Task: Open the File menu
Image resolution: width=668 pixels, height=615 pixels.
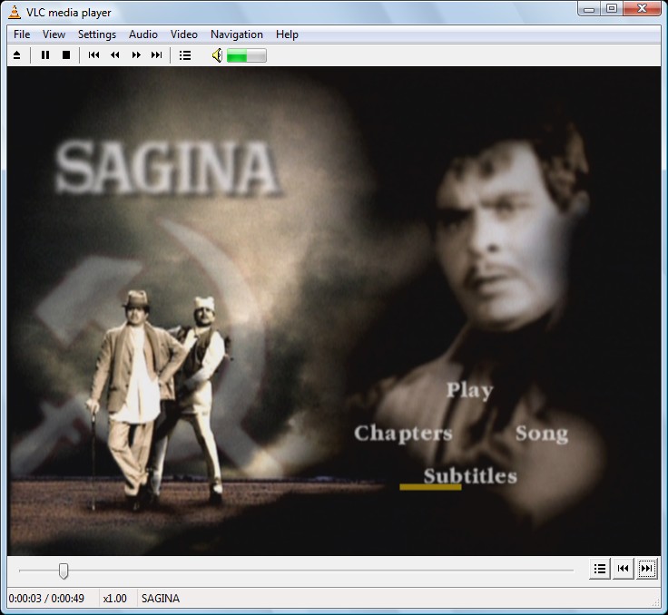Action: click(x=22, y=34)
